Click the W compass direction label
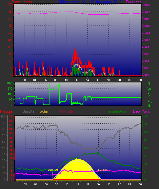159x189 pixels. [149, 89]
